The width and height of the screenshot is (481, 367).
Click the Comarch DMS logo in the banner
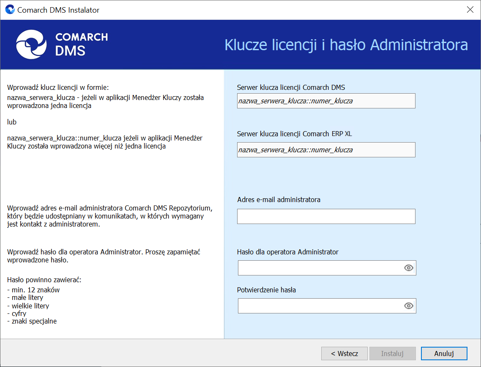click(62, 44)
